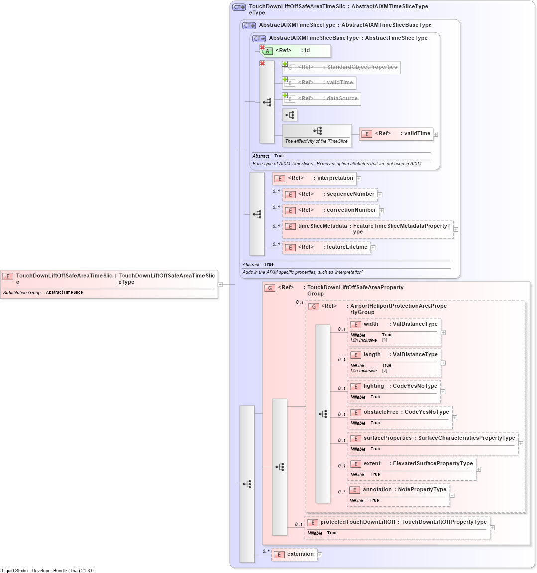Select the NotePropertyType type label
This screenshot has height=573, width=537.
click(x=422, y=490)
